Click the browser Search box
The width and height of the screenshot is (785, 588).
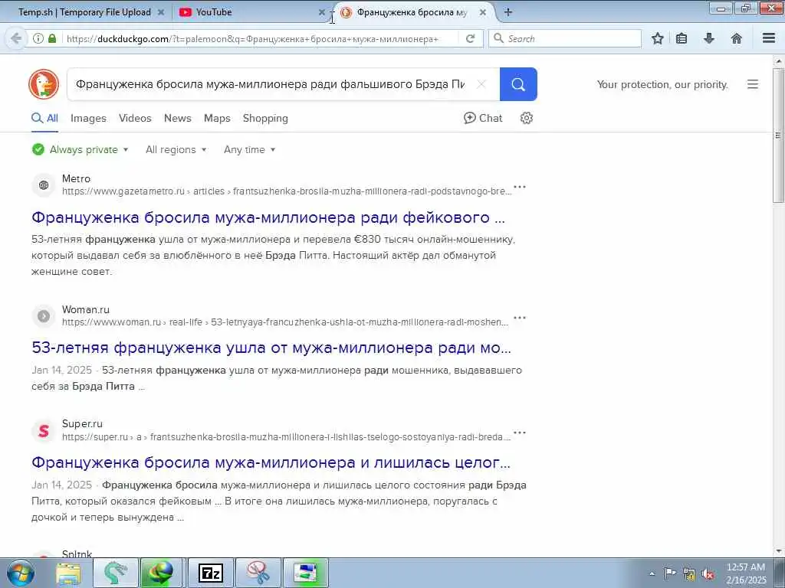(565, 38)
